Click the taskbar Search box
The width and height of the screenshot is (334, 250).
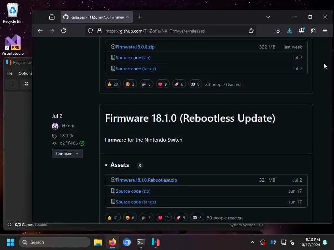click(x=54, y=242)
